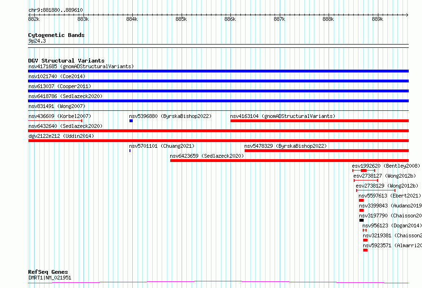Select the red nsv5923571 feature block

pos(365,250)
